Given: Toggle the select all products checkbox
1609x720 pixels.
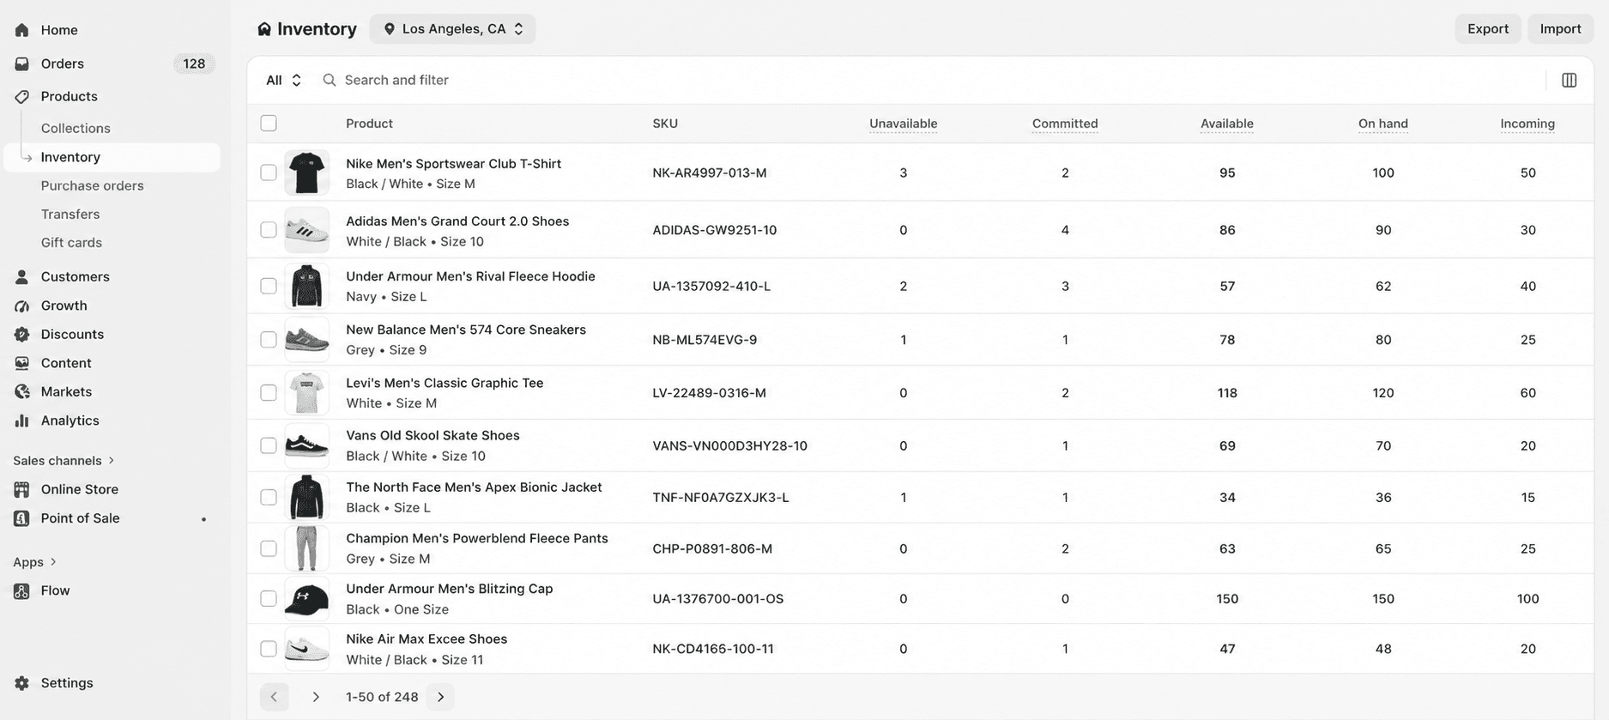Looking at the screenshot, I should 269,123.
